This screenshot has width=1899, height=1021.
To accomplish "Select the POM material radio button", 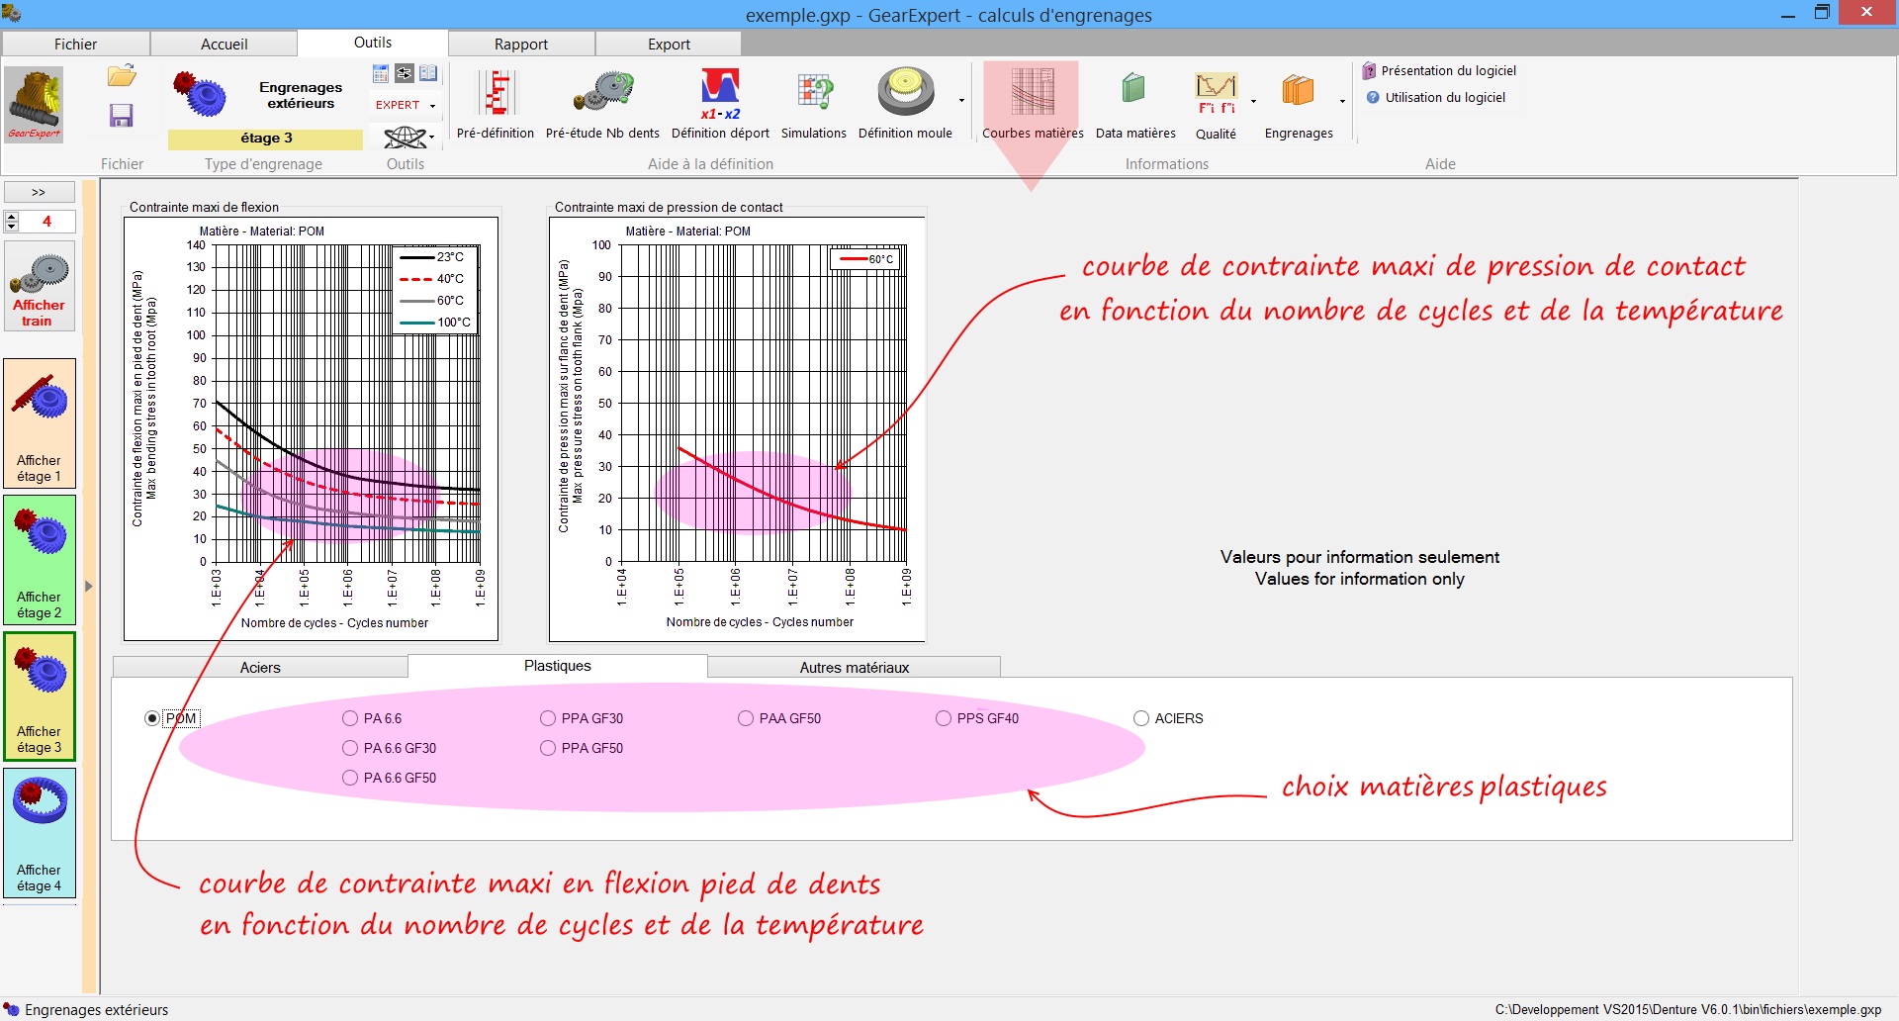I will (152, 718).
